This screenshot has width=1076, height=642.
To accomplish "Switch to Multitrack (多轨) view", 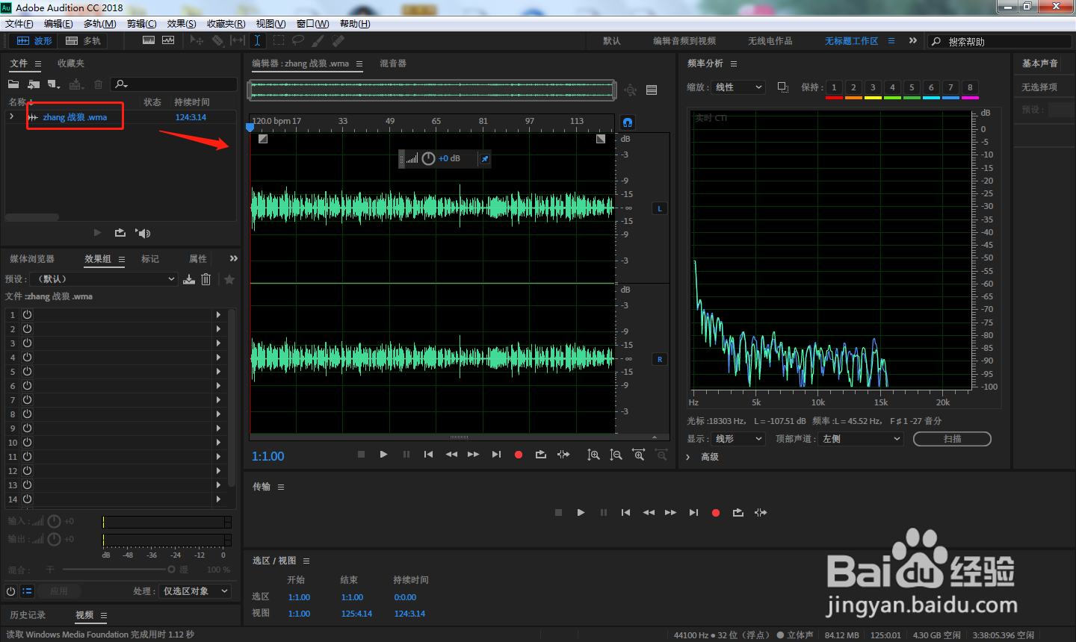I will [x=83, y=41].
